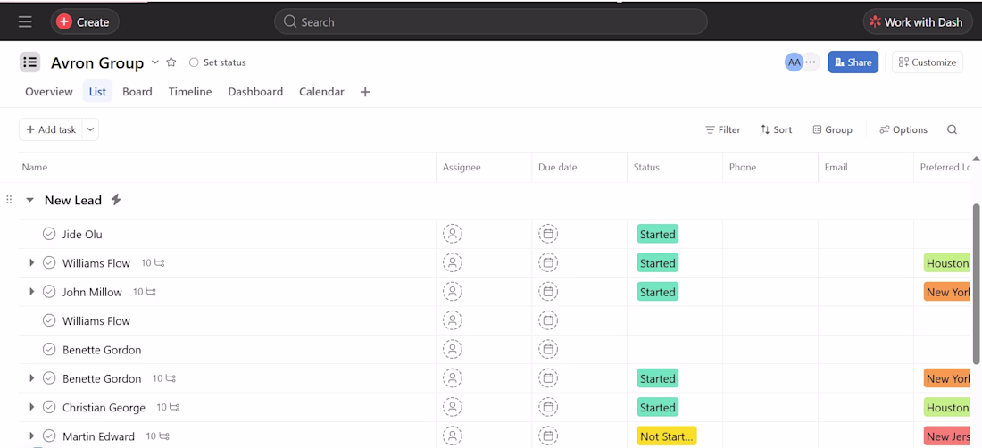The width and height of the screenshot is (982, 448).
Task: Click Set status
Action: (x=217, y=62)
